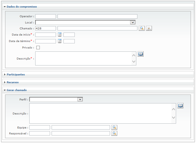Click the magnifier icon next to Chamado

[142, 28]
